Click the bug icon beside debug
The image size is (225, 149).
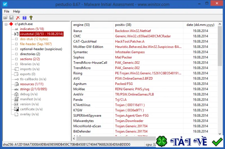16,94
